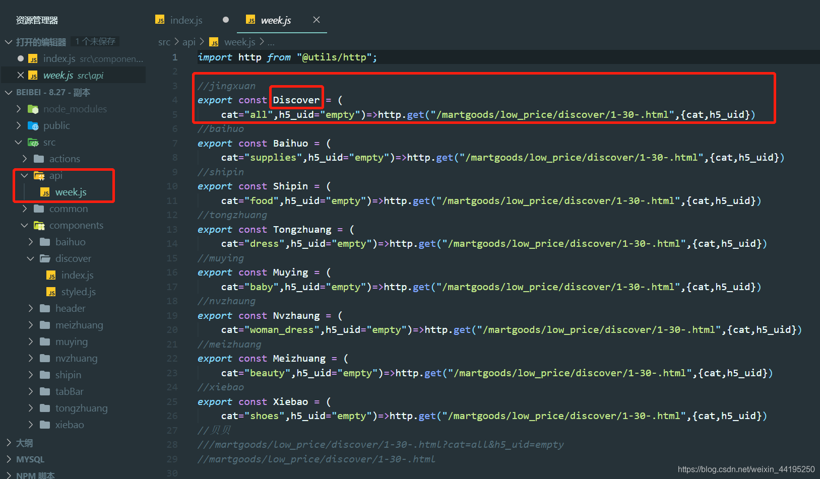
Task: Click line number 1 in the gutter
Action: [x=175, y=57]
